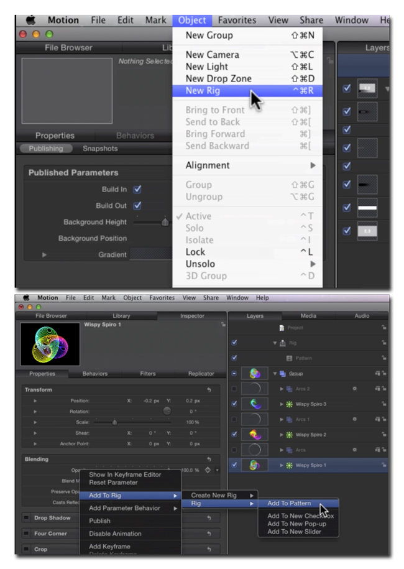Expand Rotation parameter triangle
Viewport: 404px width, 569px height.
click(x=35, y=412)
